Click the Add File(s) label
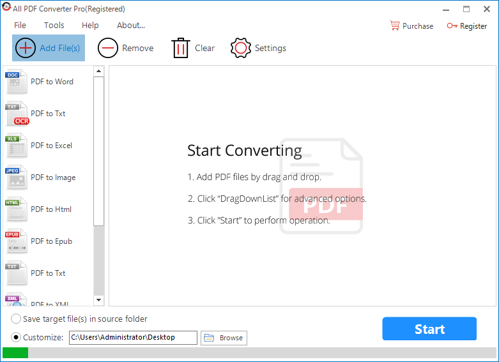The image size is (499, 362). click(x=60, y=48)
